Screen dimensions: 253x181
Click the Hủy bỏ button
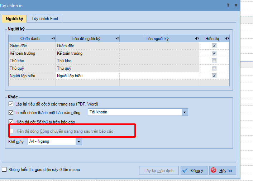tap(223, 171)
